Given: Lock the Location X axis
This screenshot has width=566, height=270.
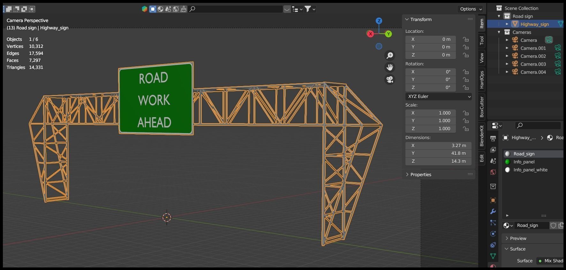Looking at the screenshot, I should 466,39.
